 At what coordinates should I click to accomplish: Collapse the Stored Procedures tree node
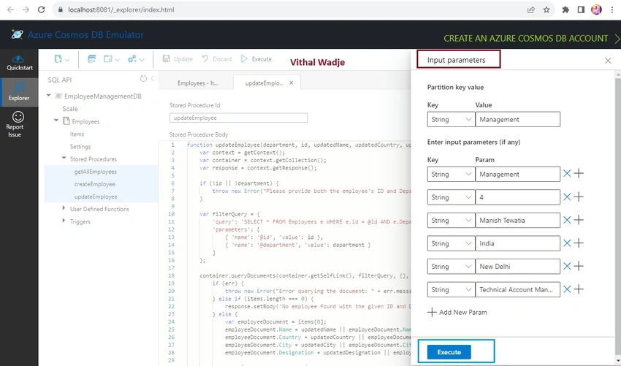click(x=64, y=158)
